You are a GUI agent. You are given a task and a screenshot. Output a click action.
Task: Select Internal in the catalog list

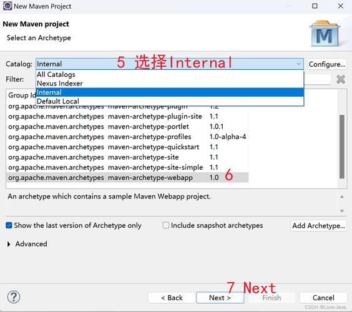[x=170, y=92]
